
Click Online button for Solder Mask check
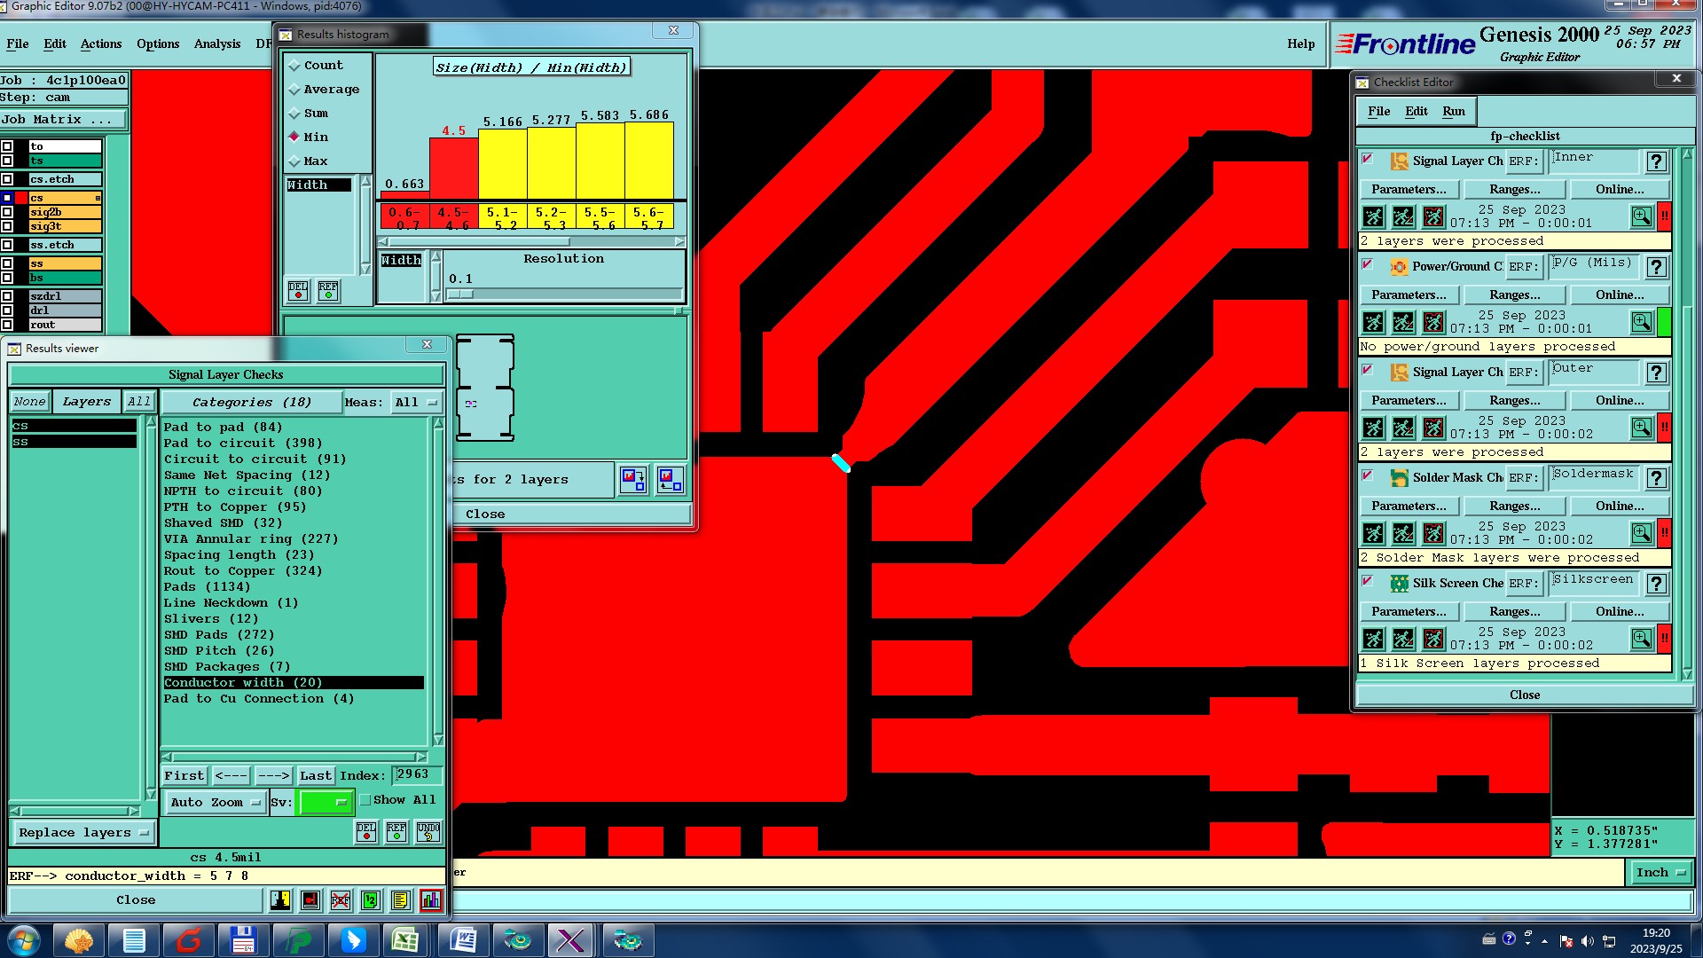[x=1620, y=506]
